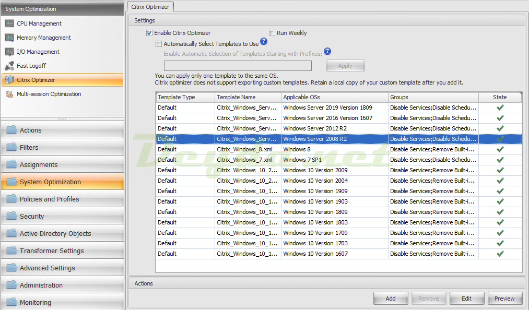Viewport: 529px width, 310px height.
Task: Sort by Applicable OSs column header
Action: pyautogui.click(x=334, y=97)
